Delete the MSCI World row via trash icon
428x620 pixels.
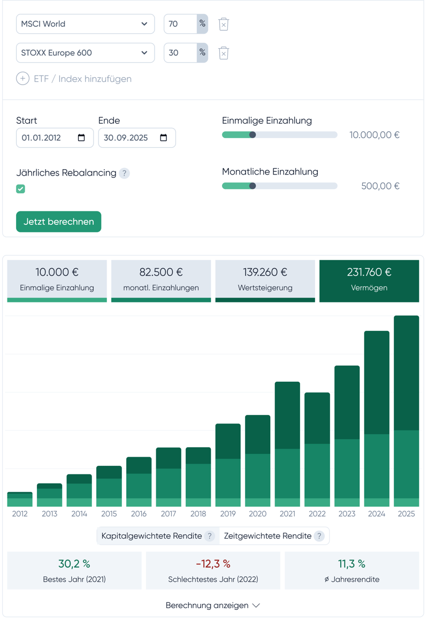[x=224, y=24]
